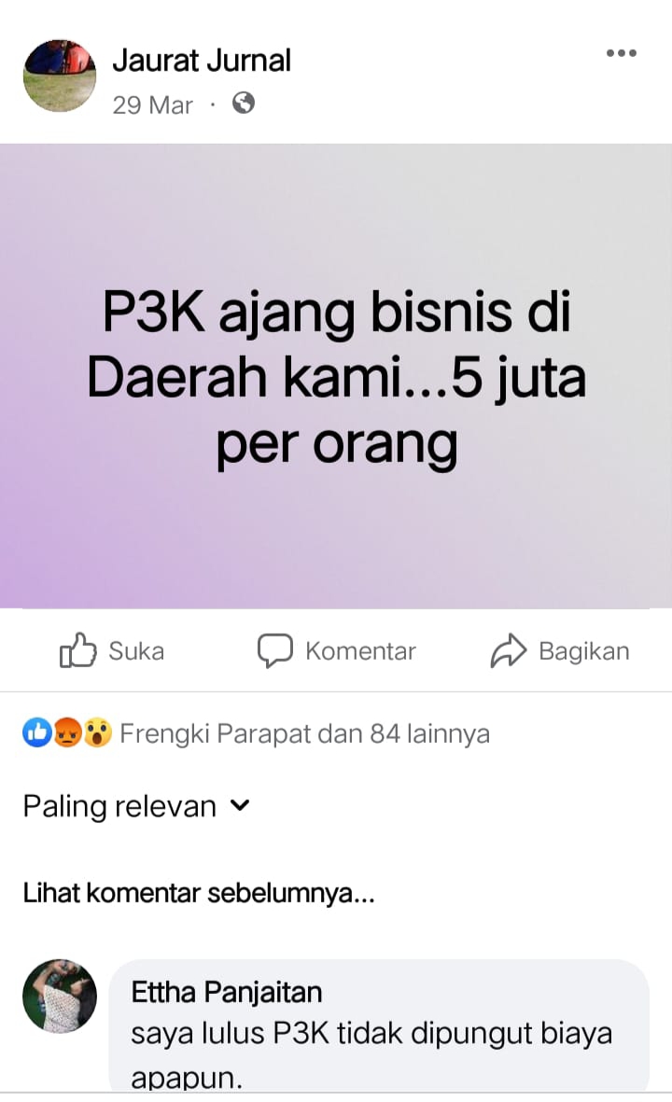Tap the Suka button label
This screenshot has width=672, height=1102.
[136, 650]
